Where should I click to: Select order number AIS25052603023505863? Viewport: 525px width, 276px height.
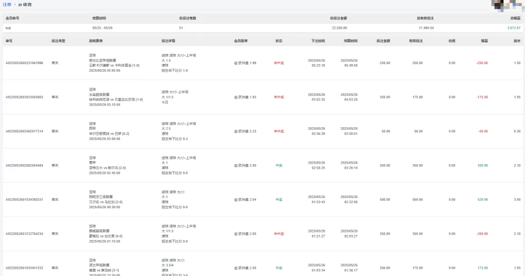coord(25,97)
